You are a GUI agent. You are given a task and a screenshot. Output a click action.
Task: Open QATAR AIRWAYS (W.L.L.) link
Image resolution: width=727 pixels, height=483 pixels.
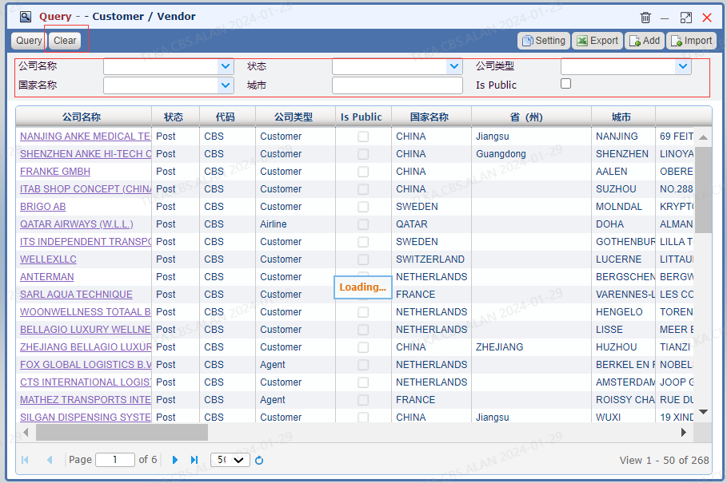tap(77, 224)
